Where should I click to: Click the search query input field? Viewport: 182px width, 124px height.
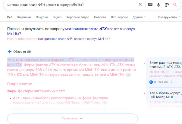(72, 5)
